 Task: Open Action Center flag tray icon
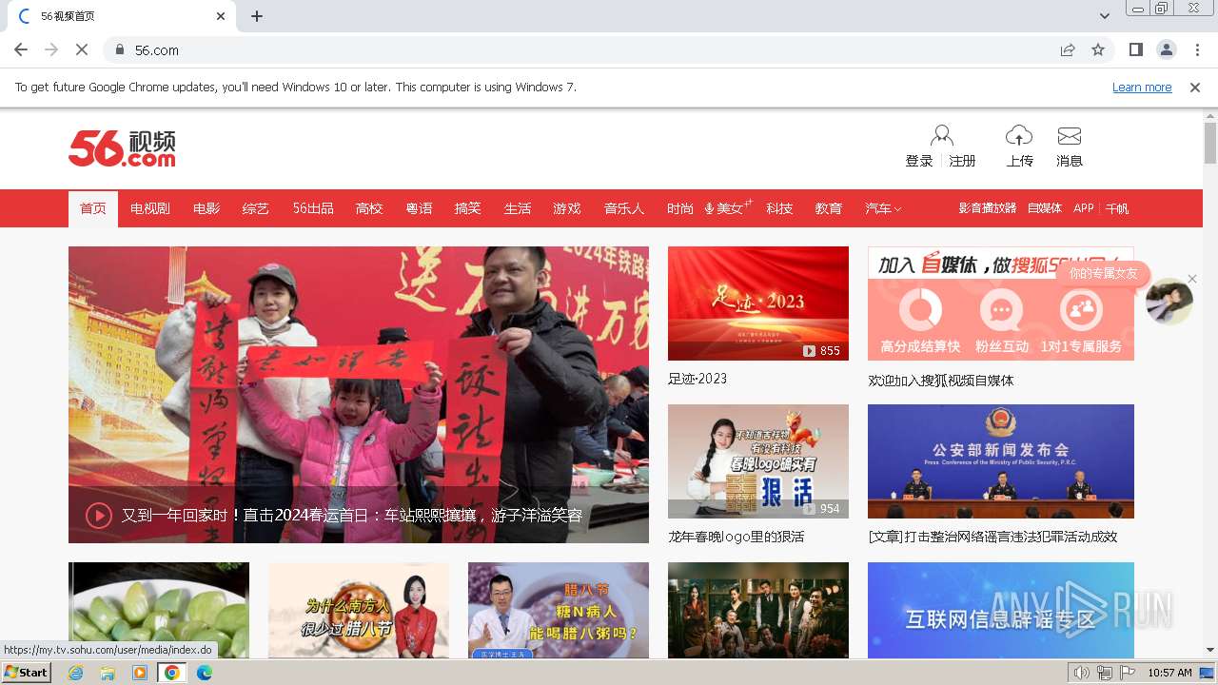coord(1127,673)
